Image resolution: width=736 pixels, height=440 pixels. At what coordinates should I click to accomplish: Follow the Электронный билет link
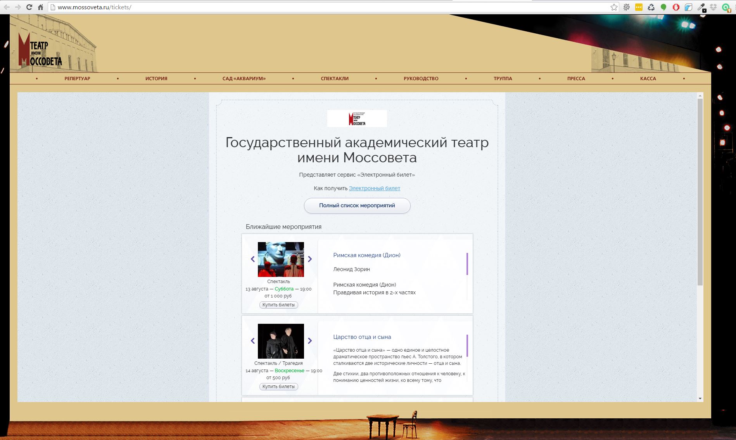[374, 188]
